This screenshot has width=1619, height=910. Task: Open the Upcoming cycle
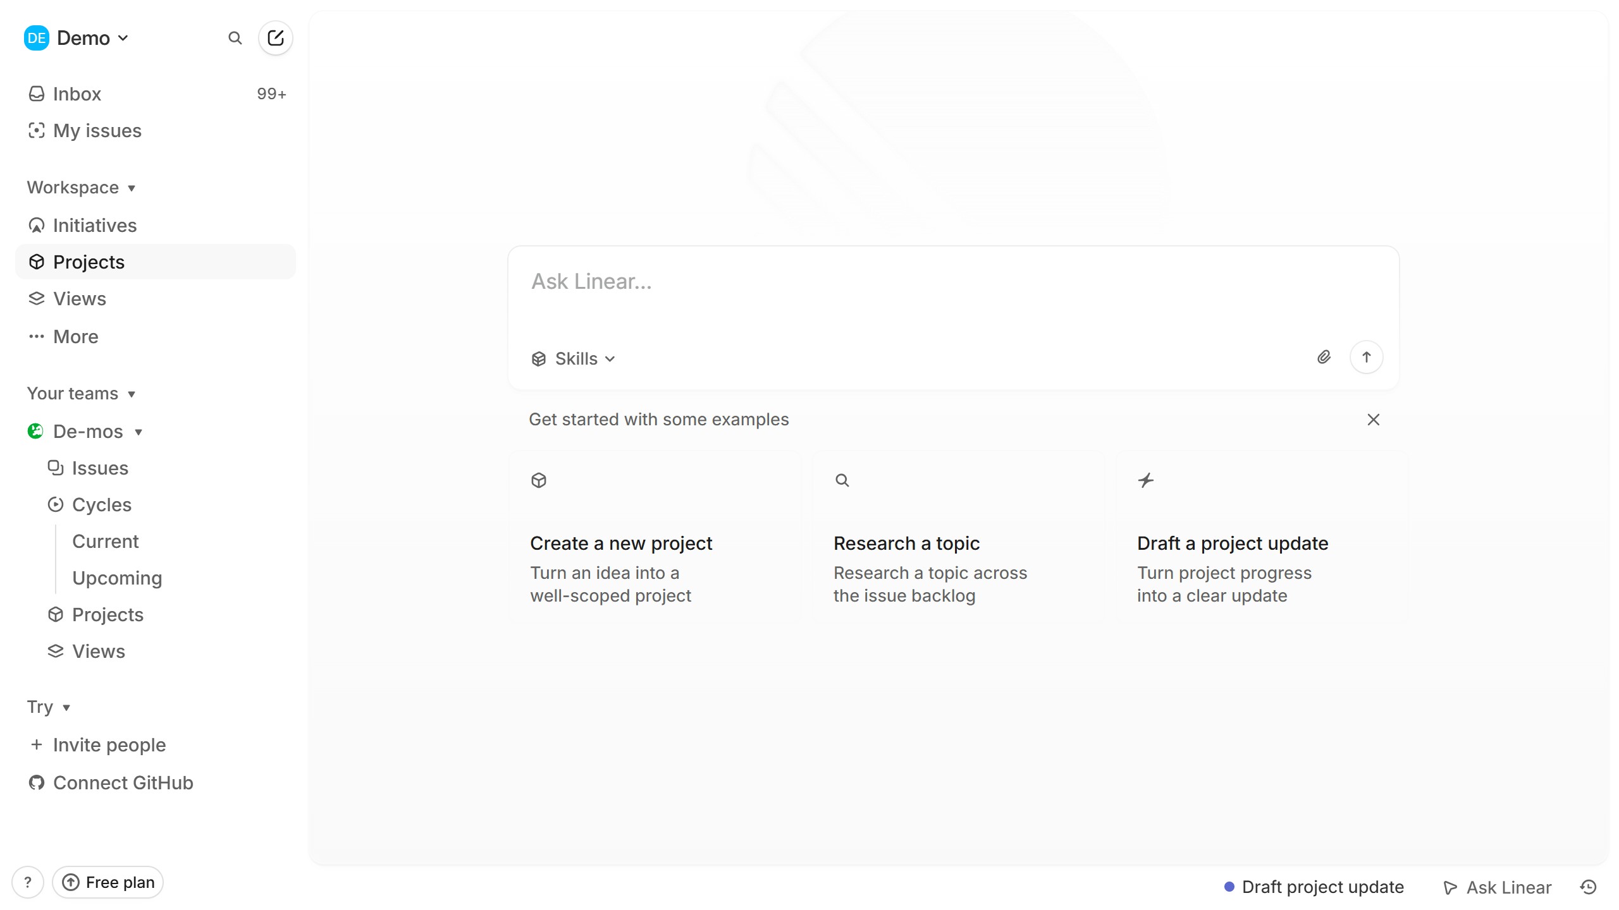tap(117, 578)
